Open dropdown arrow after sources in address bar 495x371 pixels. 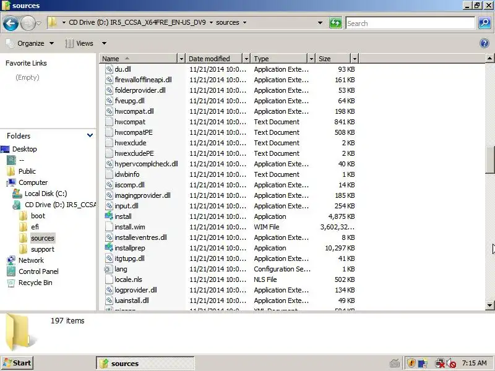244,23
